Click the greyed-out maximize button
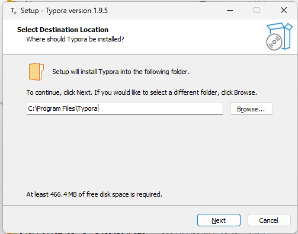298x234 pixels. [257, 10]
